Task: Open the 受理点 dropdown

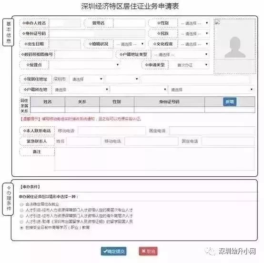Action: click(85, 65)
